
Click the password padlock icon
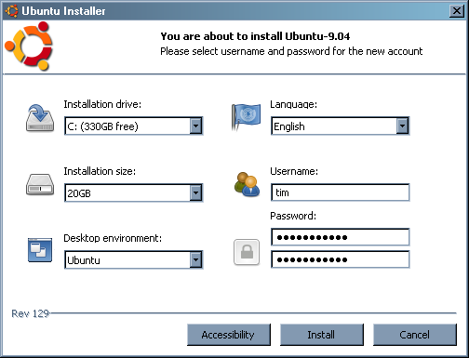click(x=247, y=252)
